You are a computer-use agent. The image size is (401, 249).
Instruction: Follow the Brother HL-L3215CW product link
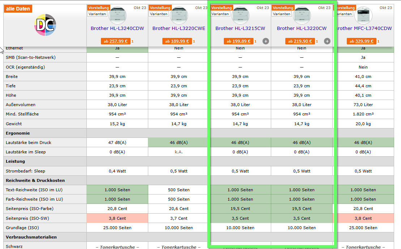240,28
